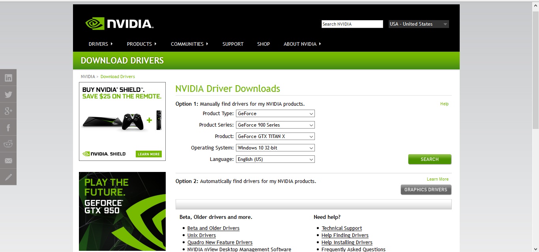Share page via Facebook sidebar icon

[x=8, y=127]
